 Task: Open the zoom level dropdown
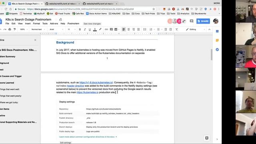click(x=24, y=29)
